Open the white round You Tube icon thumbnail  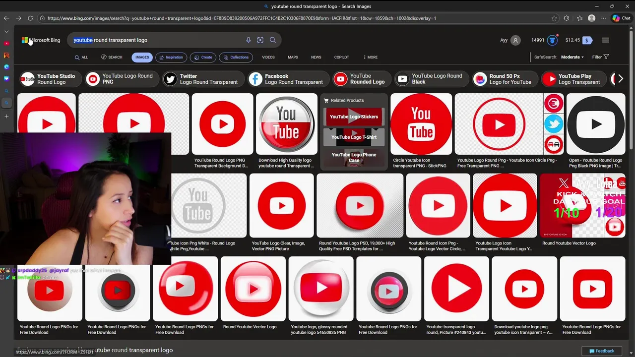(x=209, y=206)
